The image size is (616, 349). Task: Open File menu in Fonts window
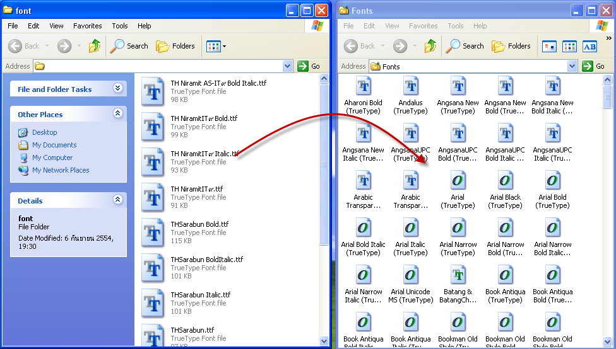(348, 26)
